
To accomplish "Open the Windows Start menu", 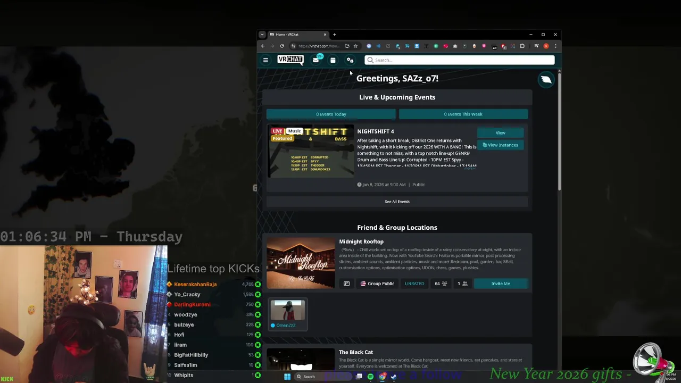I will click(287, 377).
